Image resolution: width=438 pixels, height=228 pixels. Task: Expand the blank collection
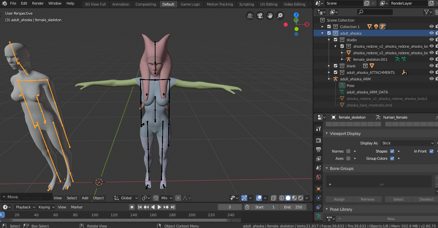[x=329, y=66]
